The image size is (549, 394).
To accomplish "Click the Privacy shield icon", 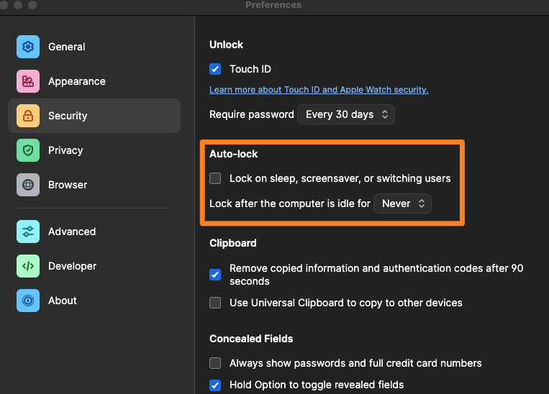I will point(28,150).
